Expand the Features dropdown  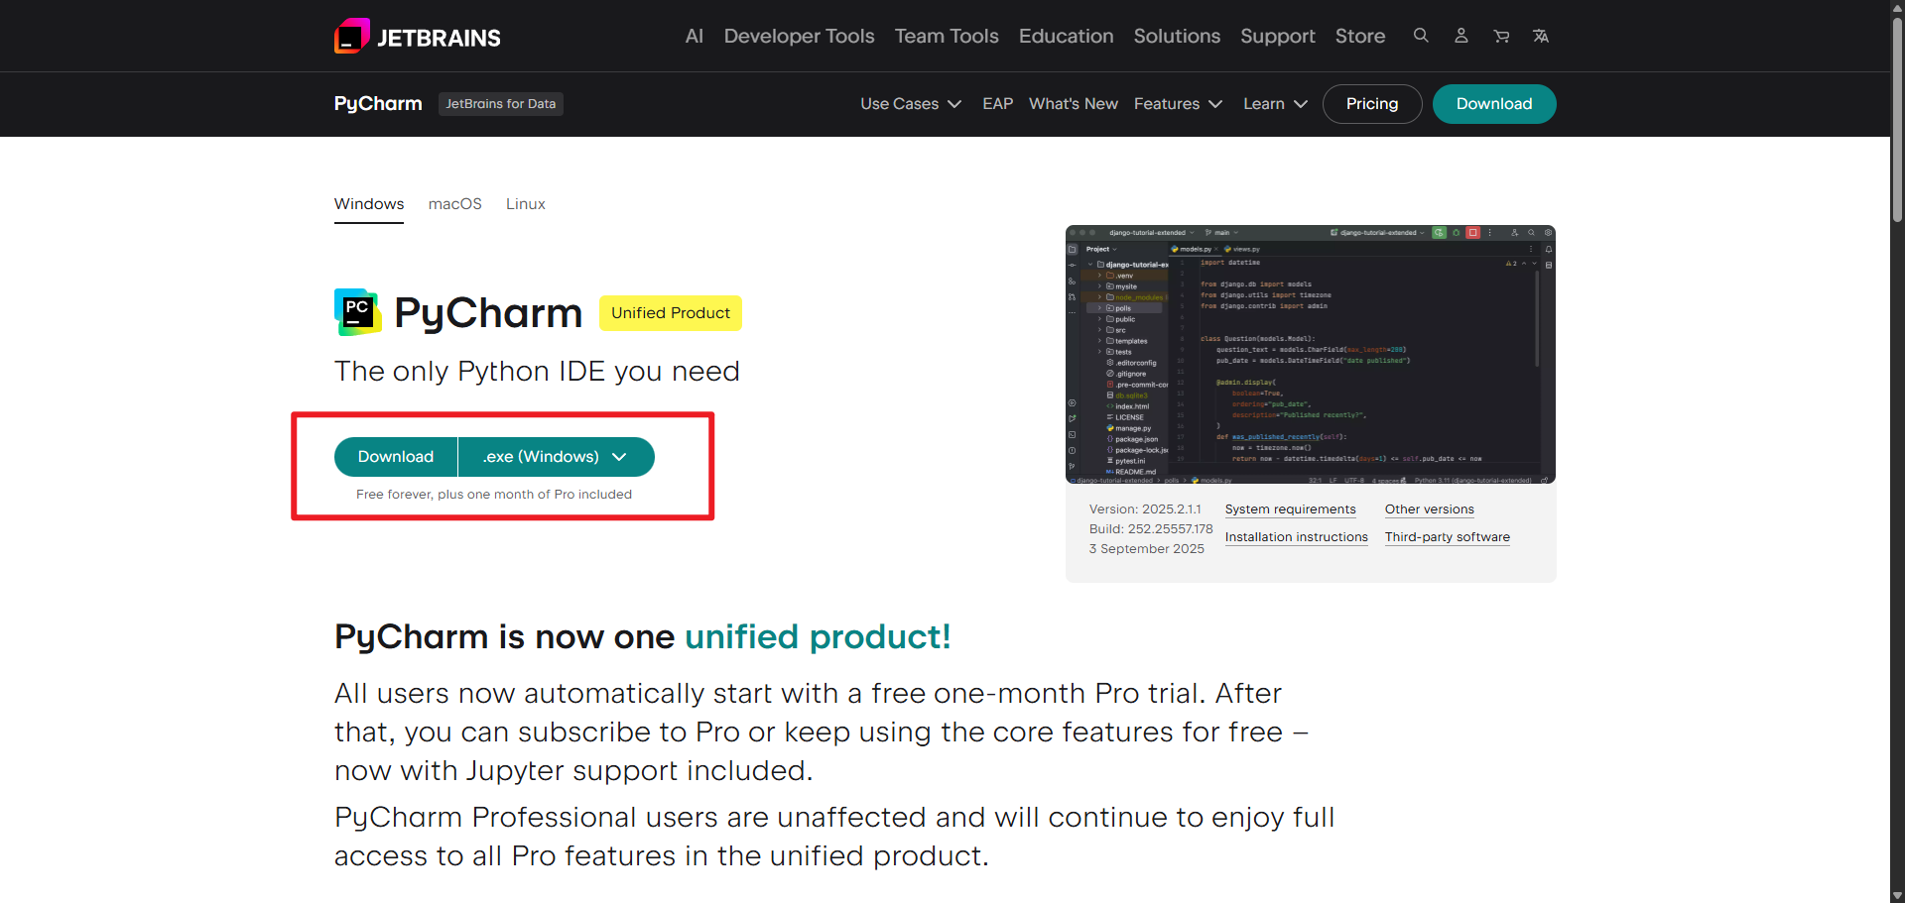[x=1178, y=104]
